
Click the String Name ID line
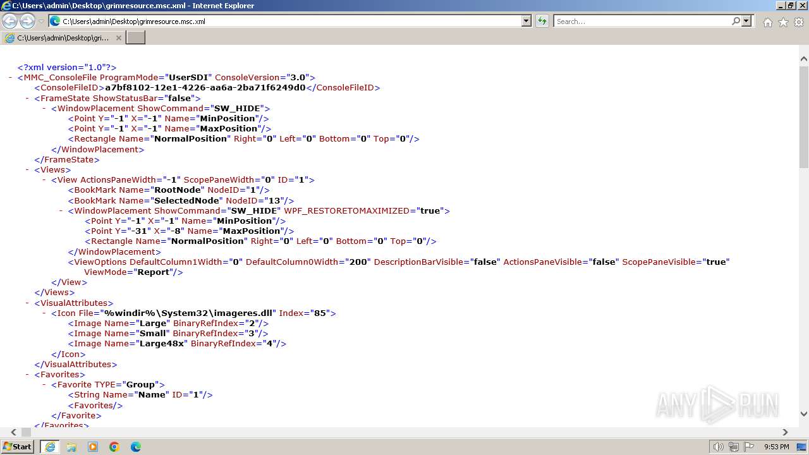(x=140, y=394)
